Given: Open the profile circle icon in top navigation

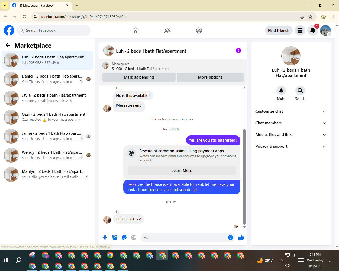Looking at the screenshot, I should point(199,30).
